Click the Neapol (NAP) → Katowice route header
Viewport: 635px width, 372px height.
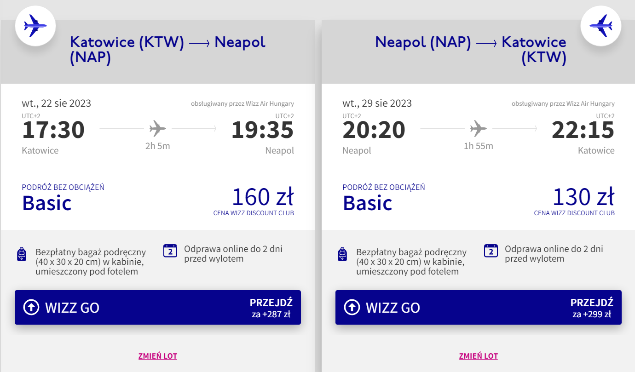471,50
